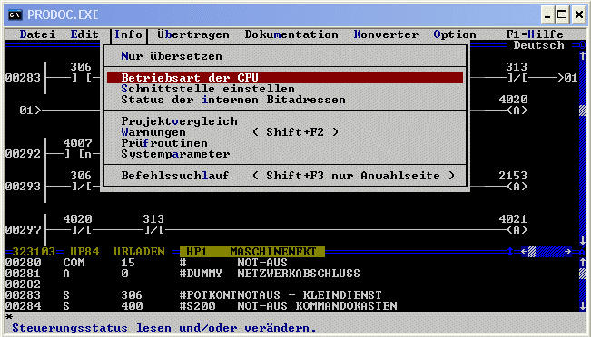
Task: Click instruction list scroll-up arrow
Action: pyautogui.click(x=582, y=263)
